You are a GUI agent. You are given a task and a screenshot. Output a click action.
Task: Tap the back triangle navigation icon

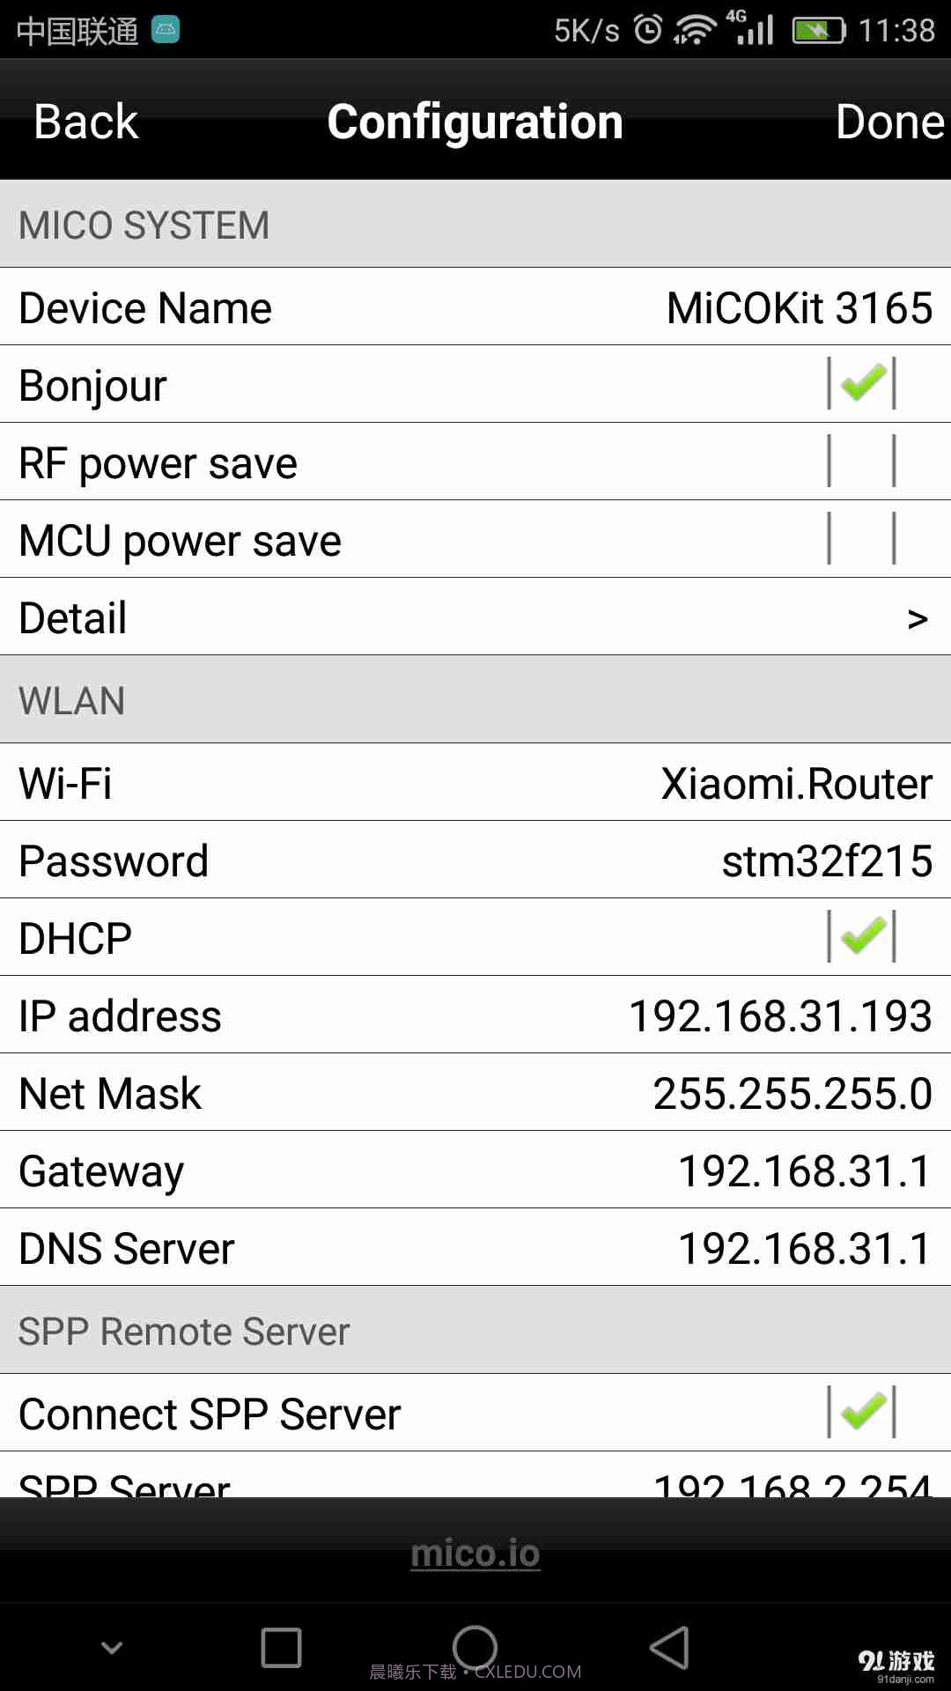tap(671, 1649)
